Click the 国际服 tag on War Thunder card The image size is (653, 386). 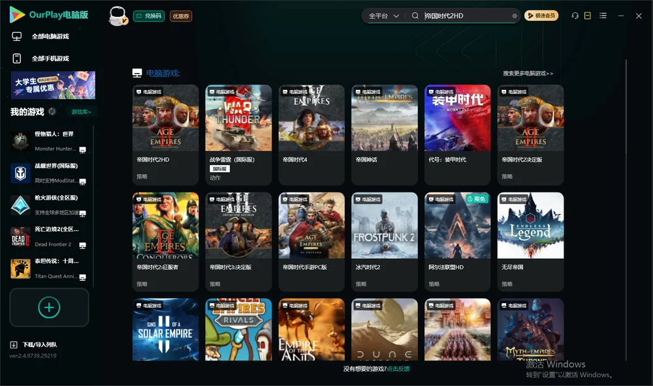[x=219, y=169]
